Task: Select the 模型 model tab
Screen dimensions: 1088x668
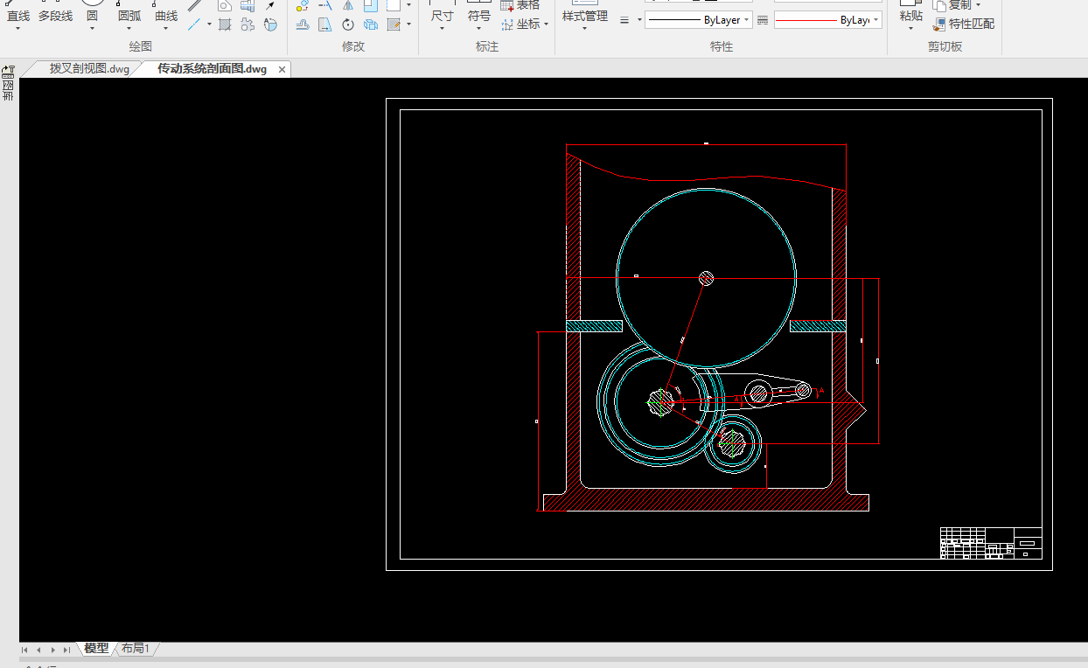Action: pos(96,649)
